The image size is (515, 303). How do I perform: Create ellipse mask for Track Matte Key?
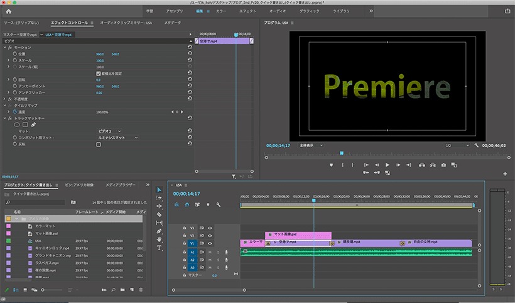17,124
